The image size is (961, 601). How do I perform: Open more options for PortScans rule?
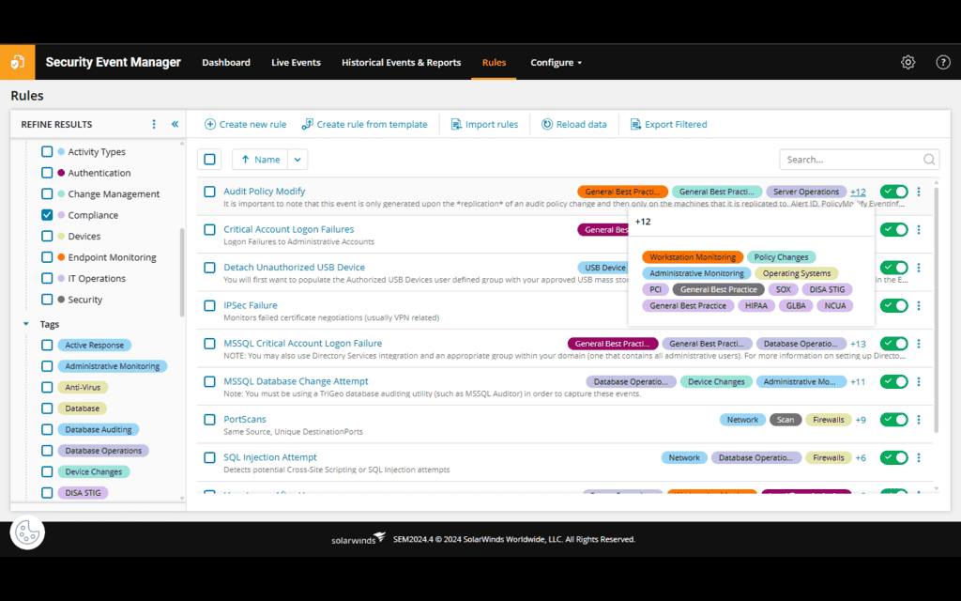tap(918, 420)
